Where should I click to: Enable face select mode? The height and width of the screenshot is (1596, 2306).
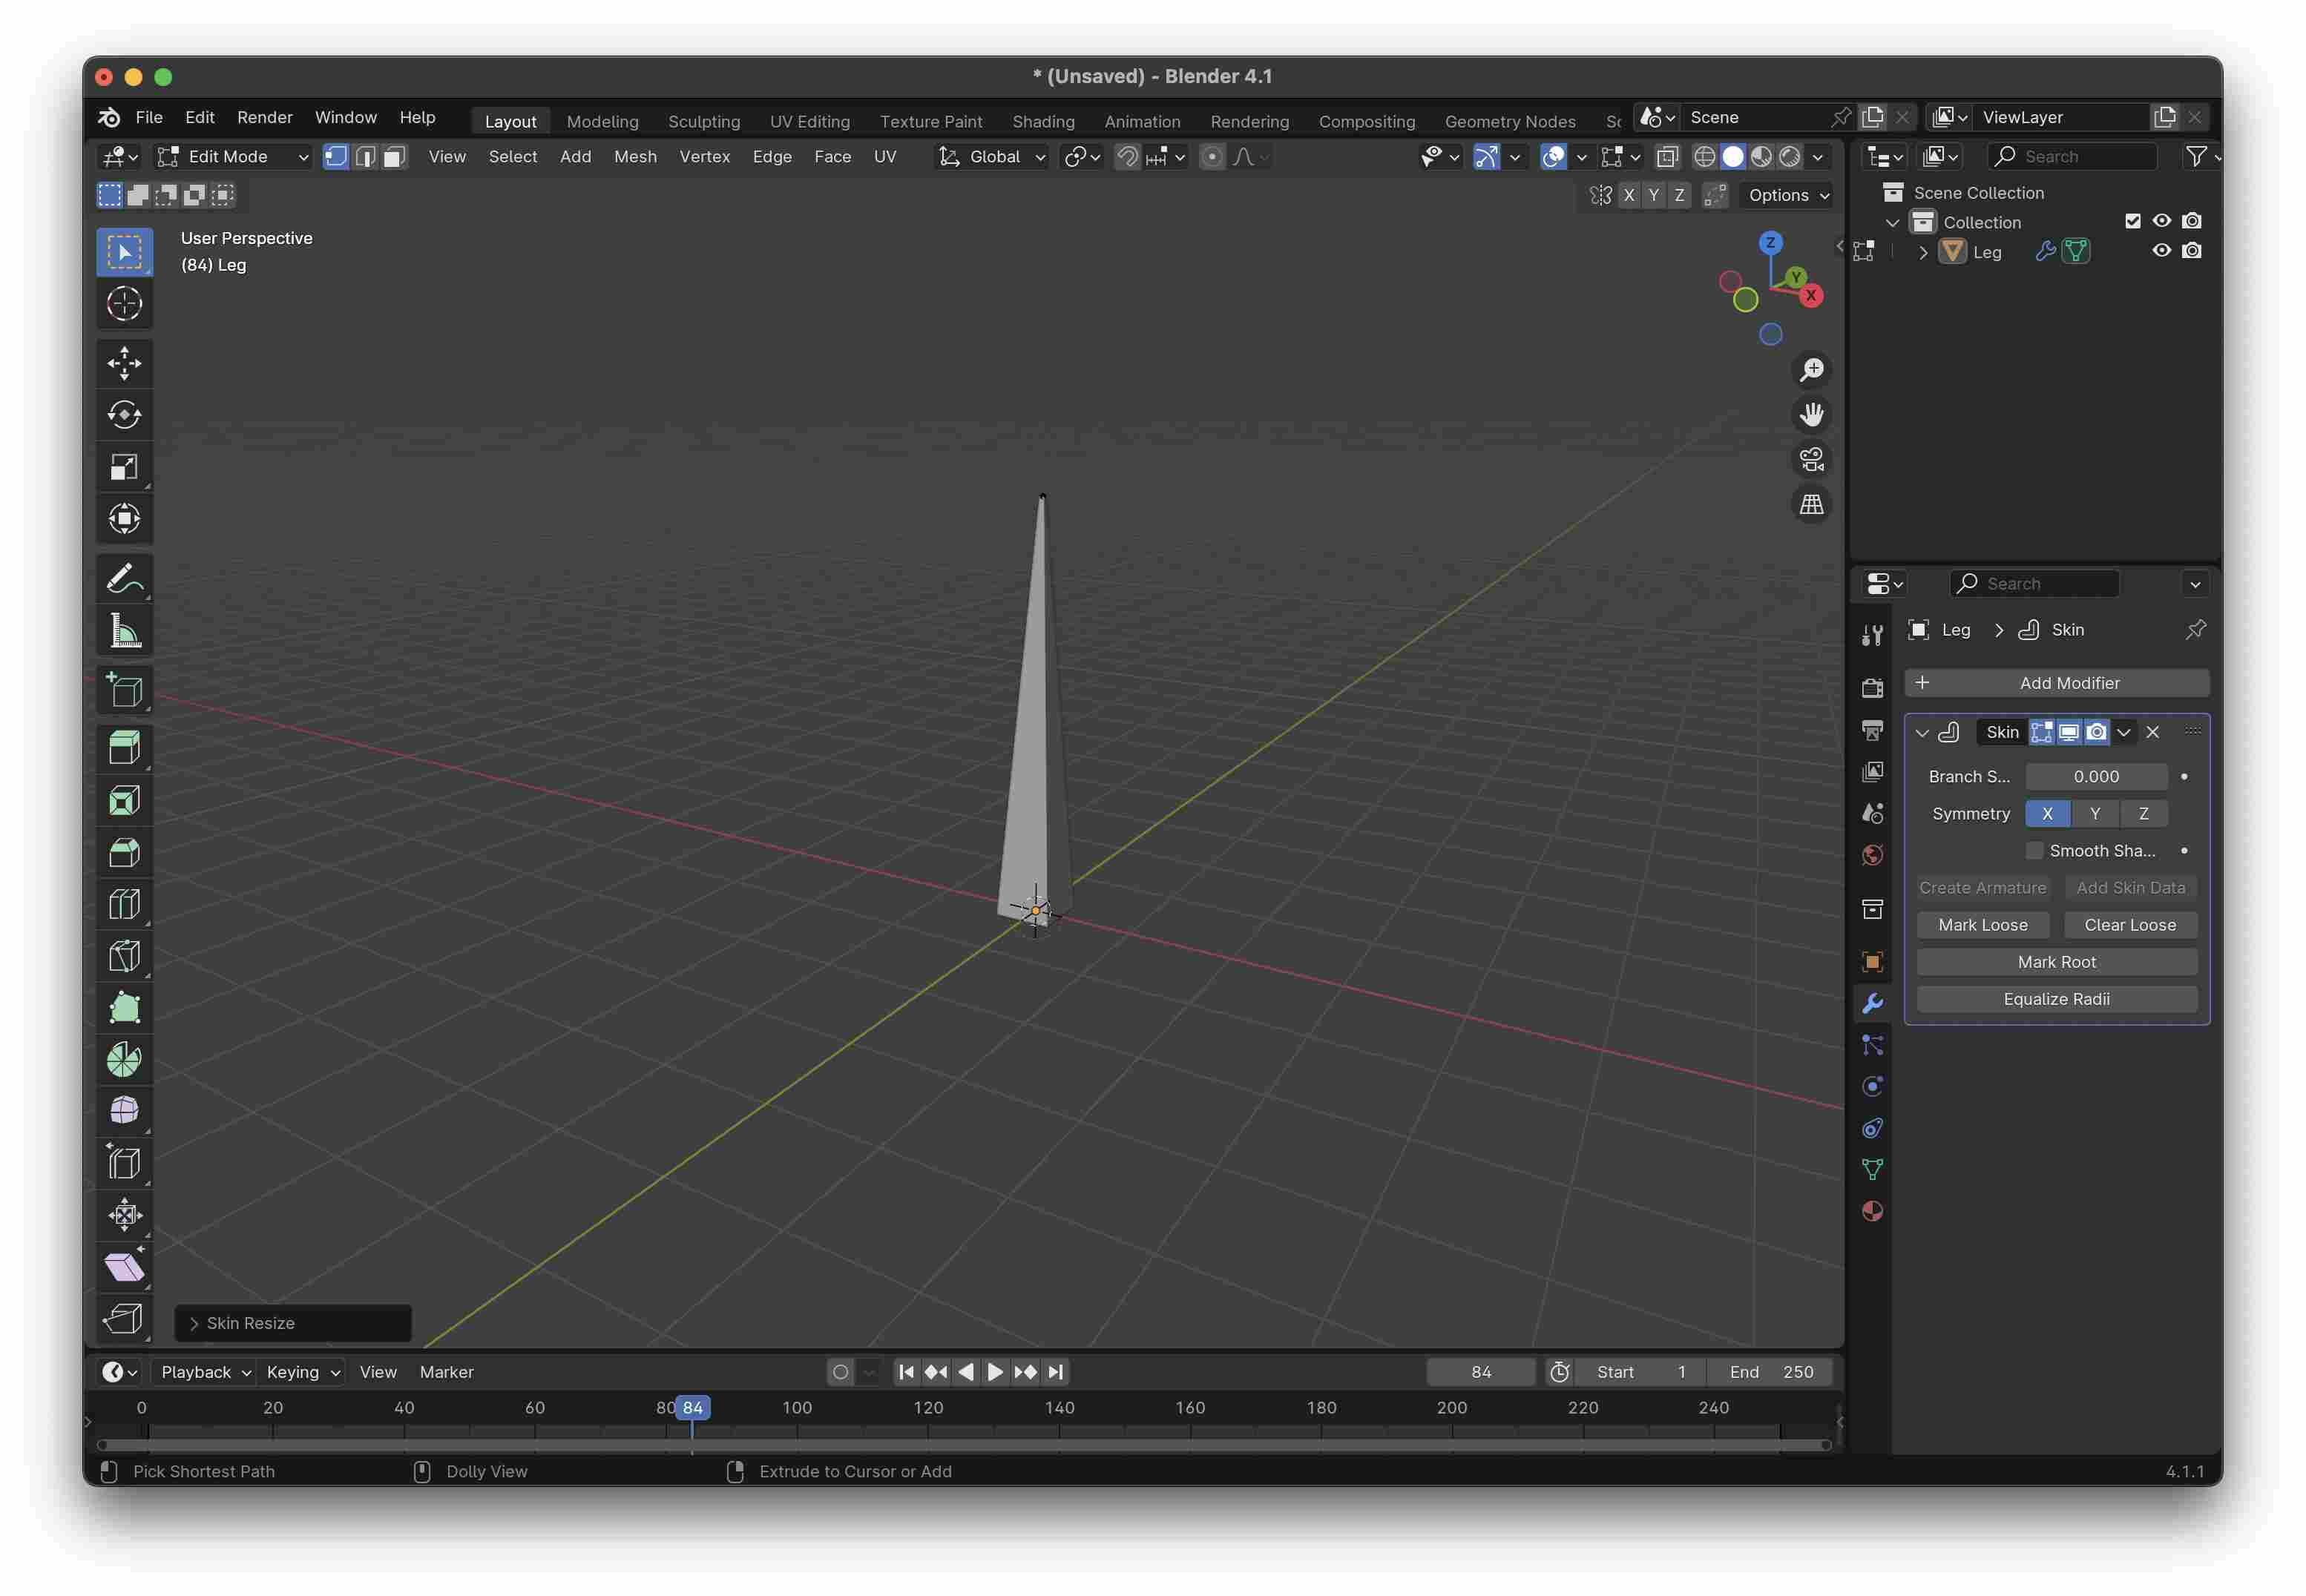tap(394, 157)
